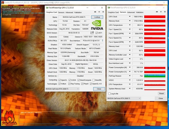Click the Memory Used usage graph
This screenshot has width=169, height=129.
click(155, 46)
